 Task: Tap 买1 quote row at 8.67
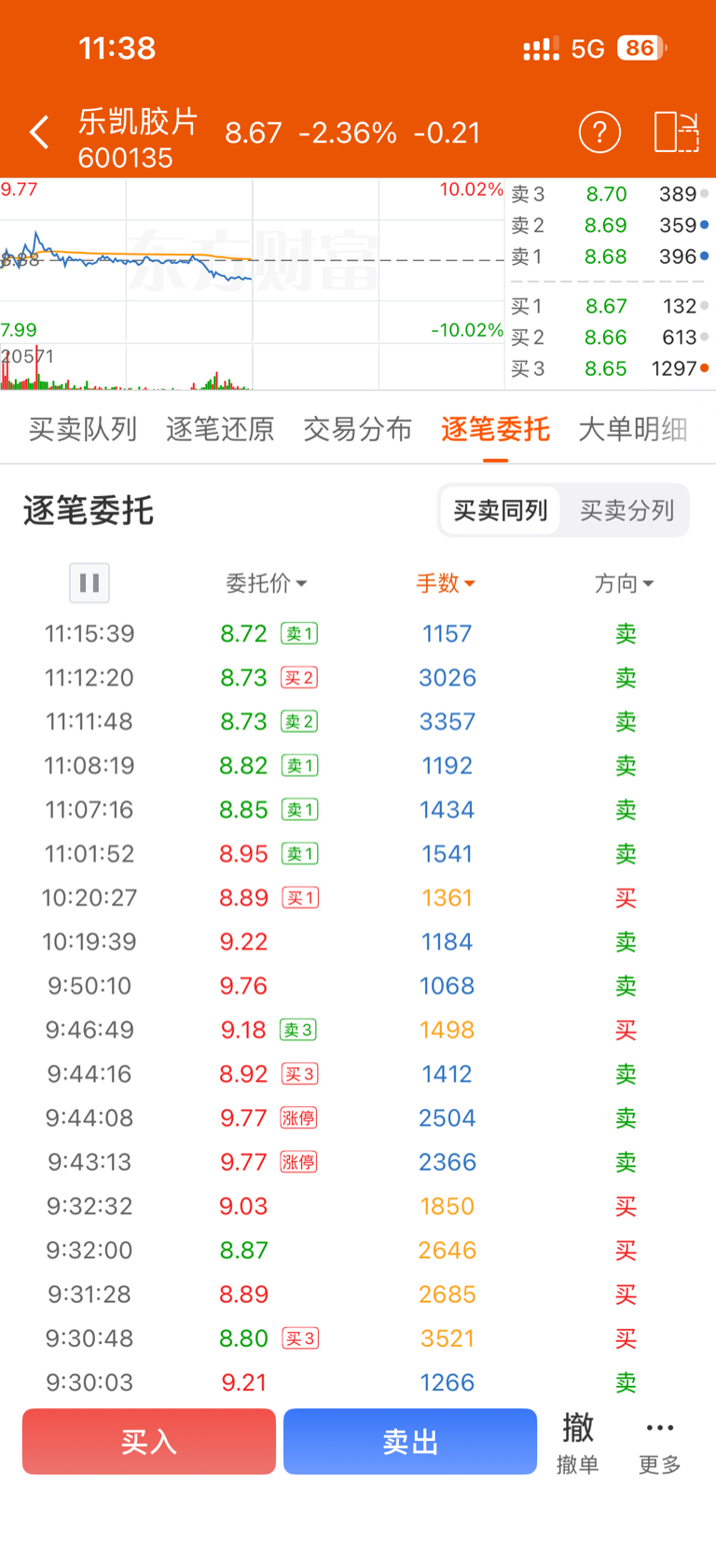(611, 306)
